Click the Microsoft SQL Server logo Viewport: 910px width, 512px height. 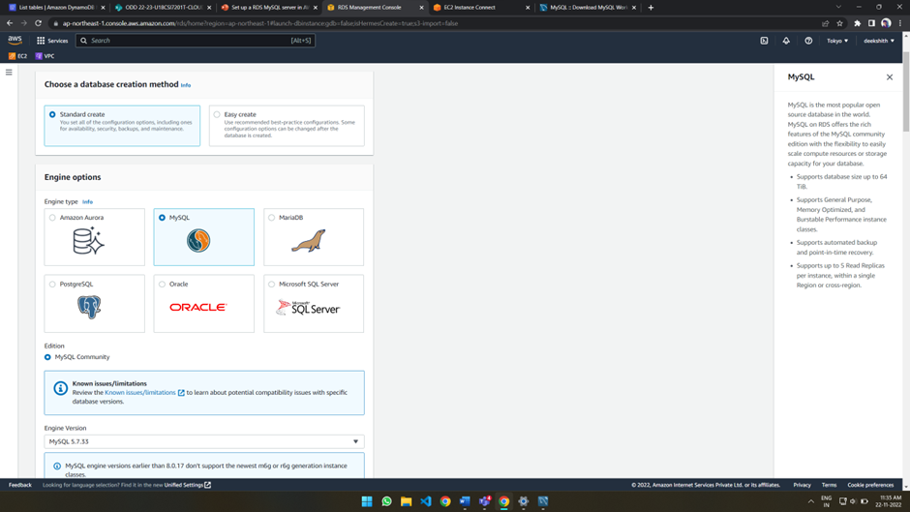click(308, 308)
